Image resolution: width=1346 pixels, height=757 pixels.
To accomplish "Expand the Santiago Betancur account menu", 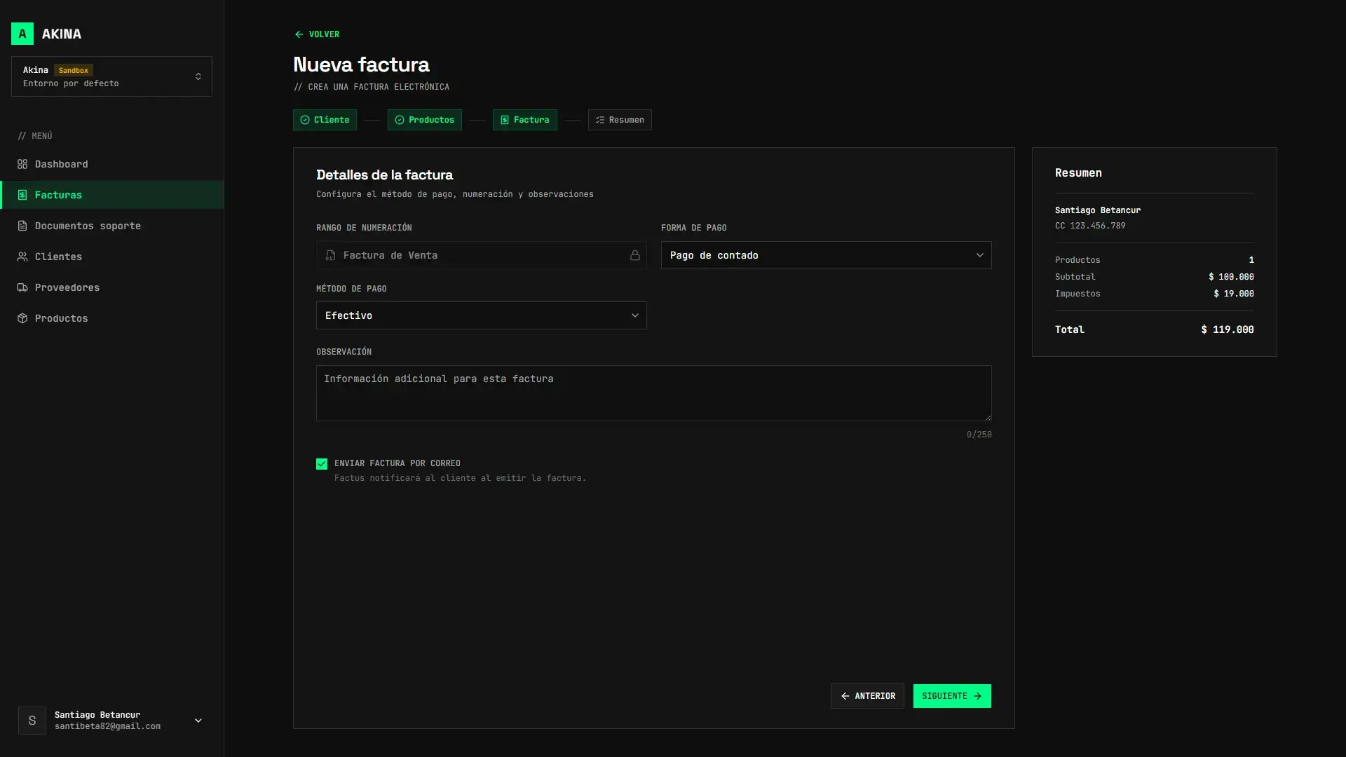I will pos(111,721).
